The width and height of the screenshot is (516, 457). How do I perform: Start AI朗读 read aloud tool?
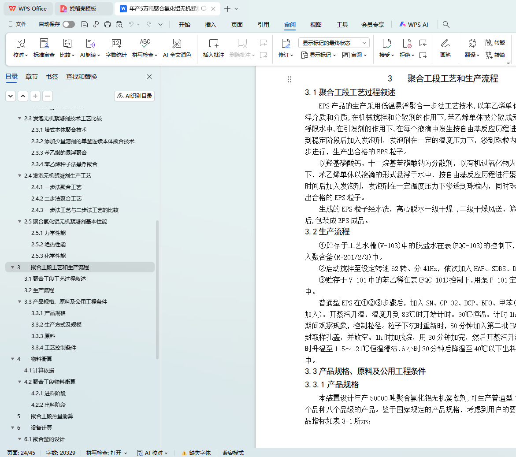point(90,44)
